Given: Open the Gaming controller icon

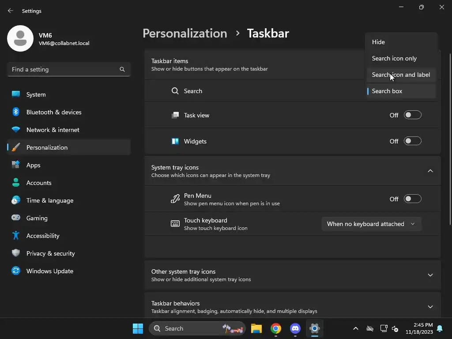Looking at the screenshot, I should (16, 218).
